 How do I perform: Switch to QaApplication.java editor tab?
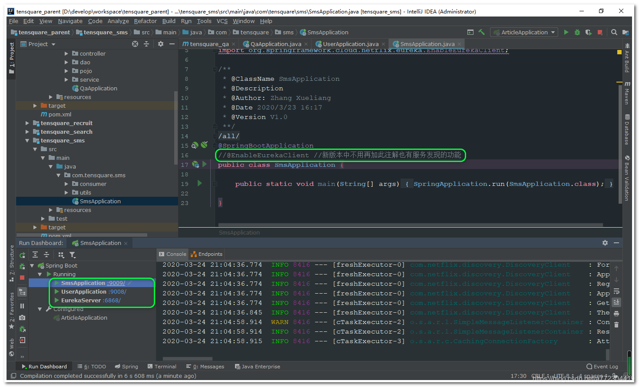click(275, 44)
